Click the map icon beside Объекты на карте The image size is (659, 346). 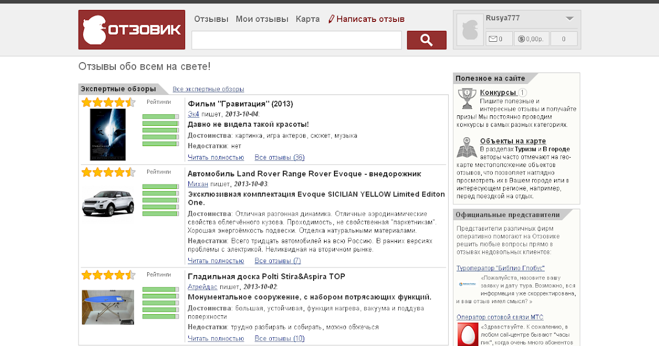467,148
